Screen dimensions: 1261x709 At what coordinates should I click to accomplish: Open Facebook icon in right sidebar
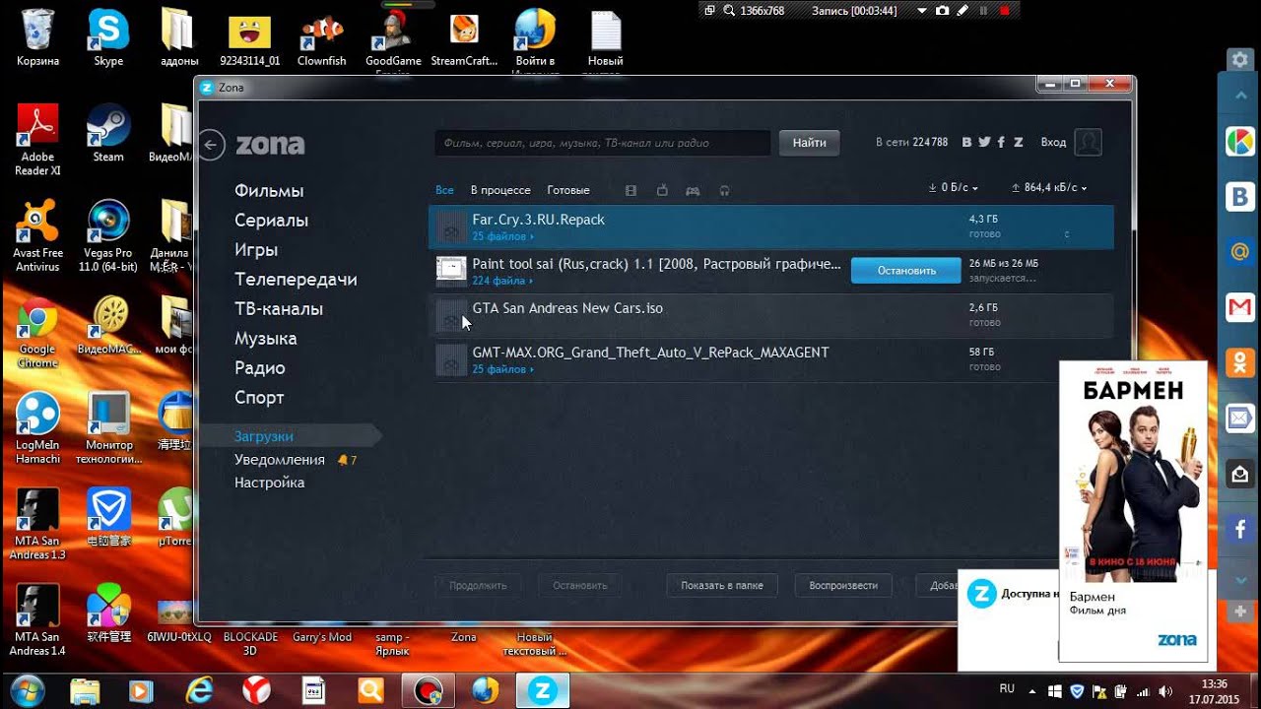[1239, 530]
